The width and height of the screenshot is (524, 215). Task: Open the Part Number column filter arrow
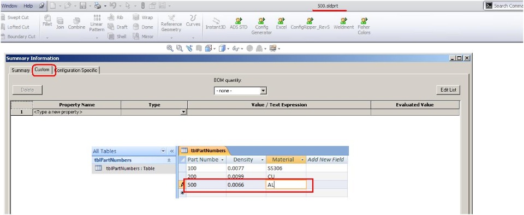[222, 160]
